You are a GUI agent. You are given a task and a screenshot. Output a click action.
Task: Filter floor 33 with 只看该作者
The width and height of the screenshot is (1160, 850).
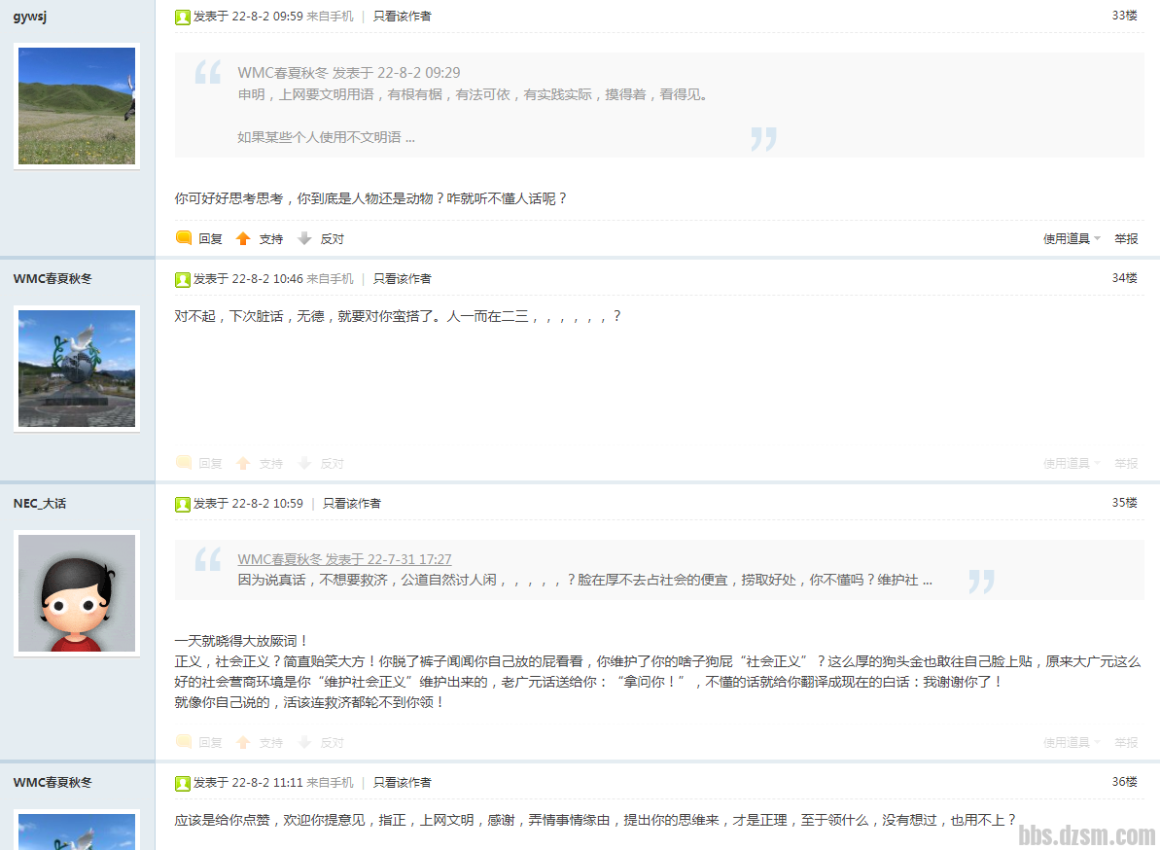coord(403,16)
